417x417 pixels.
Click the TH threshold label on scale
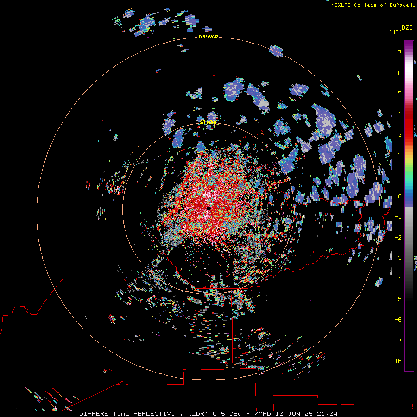398,360
